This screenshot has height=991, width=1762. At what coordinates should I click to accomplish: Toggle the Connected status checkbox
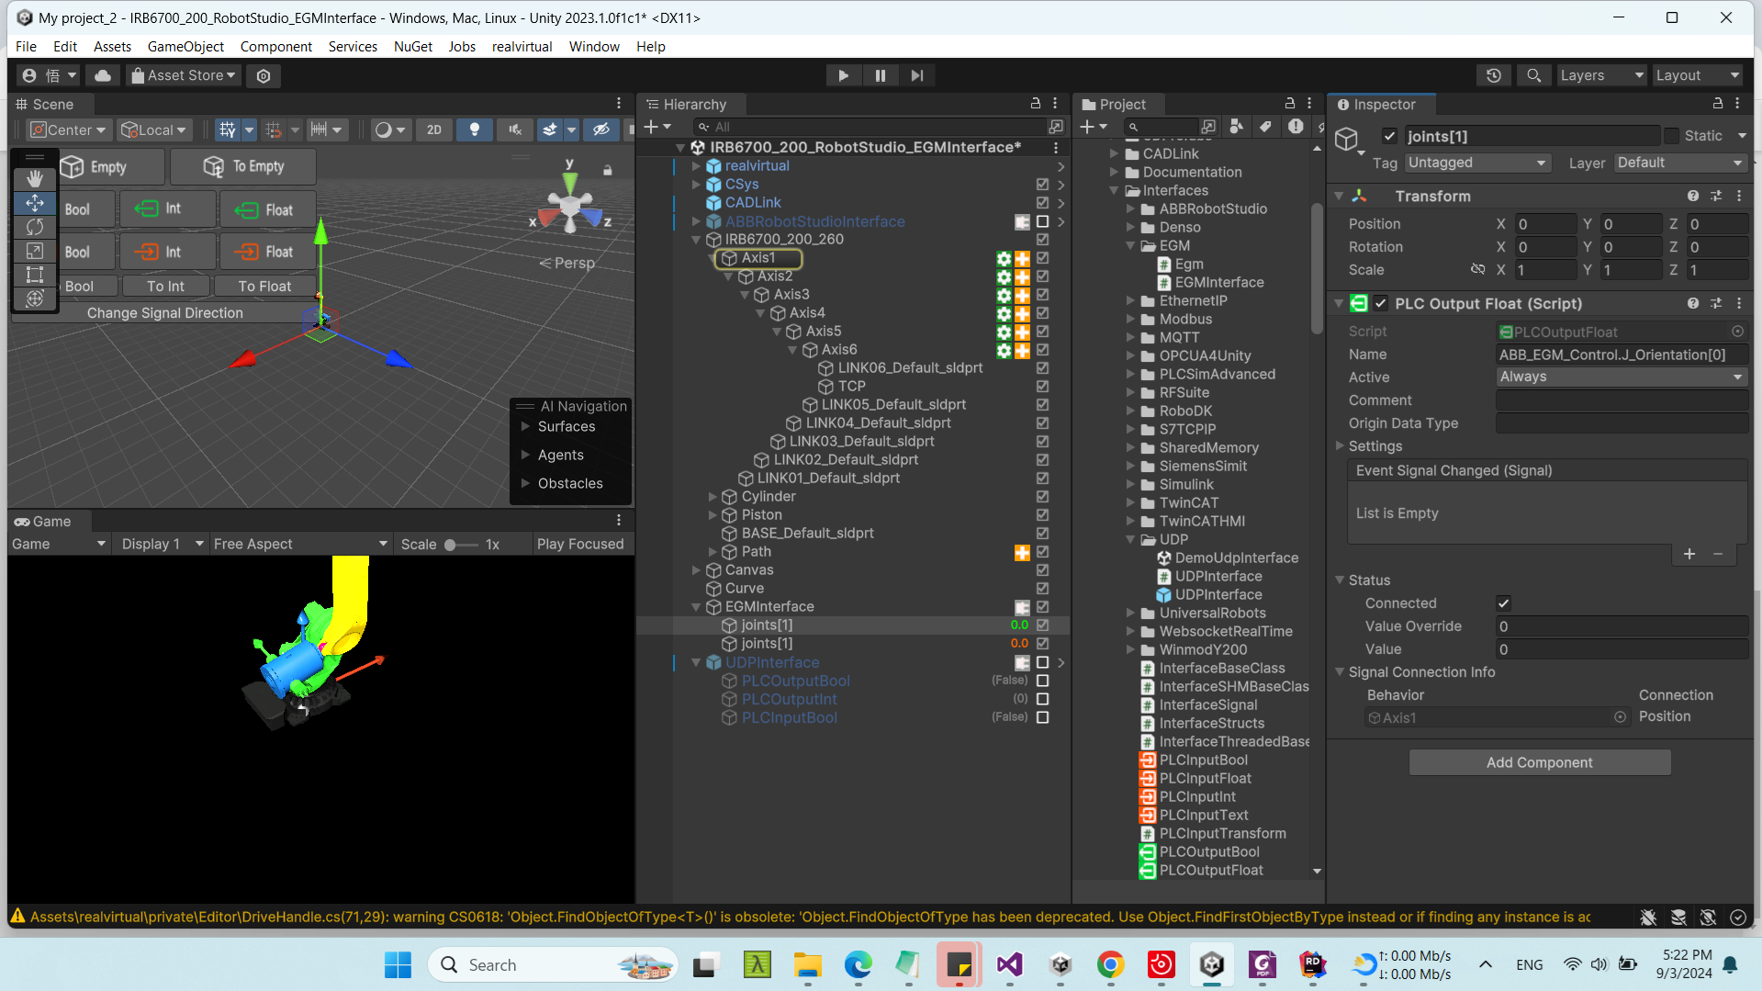1503,603
